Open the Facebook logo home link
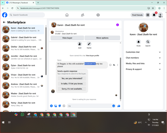This screenshot has height=133, width=167. [5, 15]
